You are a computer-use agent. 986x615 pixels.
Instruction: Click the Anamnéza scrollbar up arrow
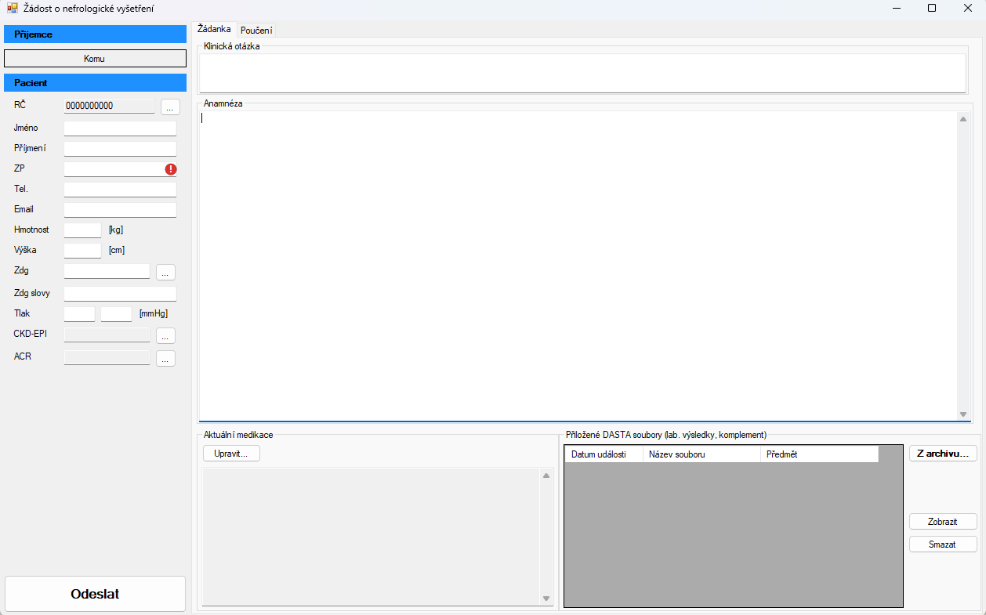pyautogui.click(x=963, y=119)
